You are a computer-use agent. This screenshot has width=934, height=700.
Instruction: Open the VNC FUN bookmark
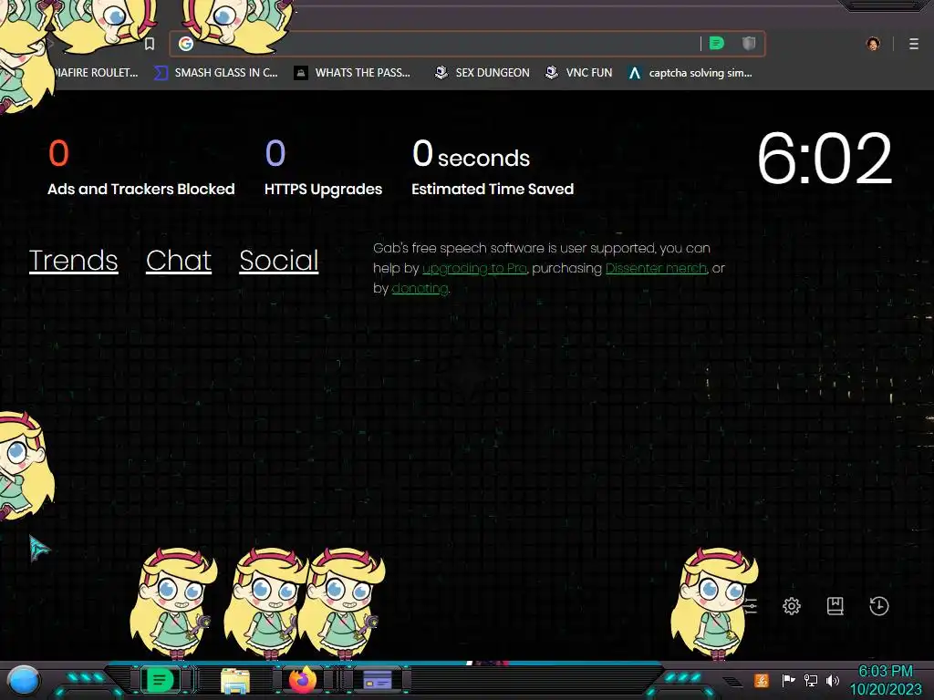[x=579, y=73]
